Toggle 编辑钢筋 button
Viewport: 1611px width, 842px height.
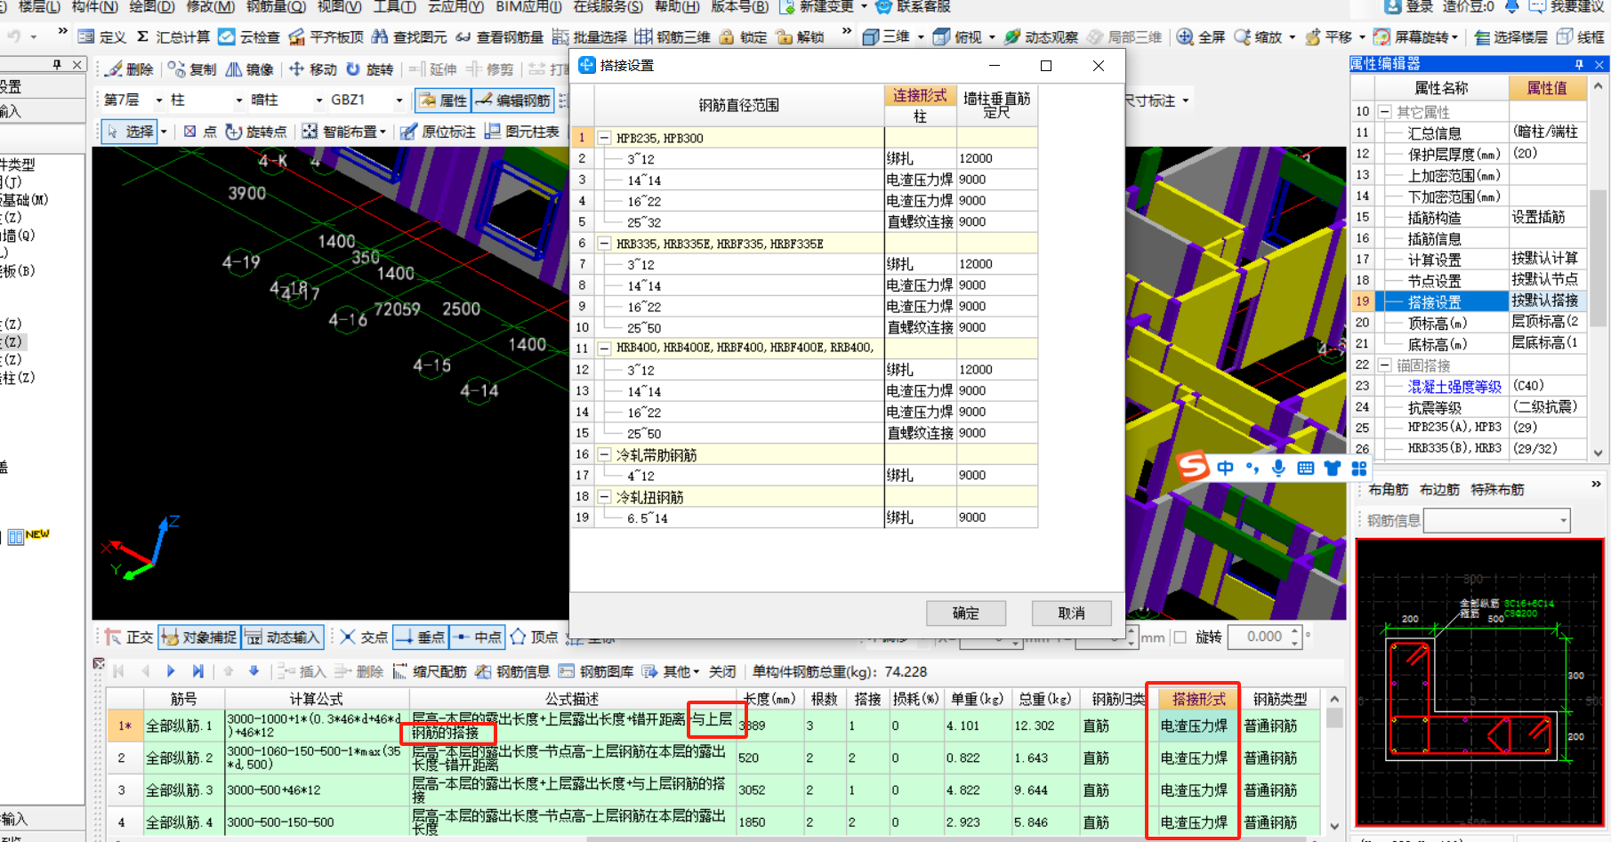[x=512, y=100]
